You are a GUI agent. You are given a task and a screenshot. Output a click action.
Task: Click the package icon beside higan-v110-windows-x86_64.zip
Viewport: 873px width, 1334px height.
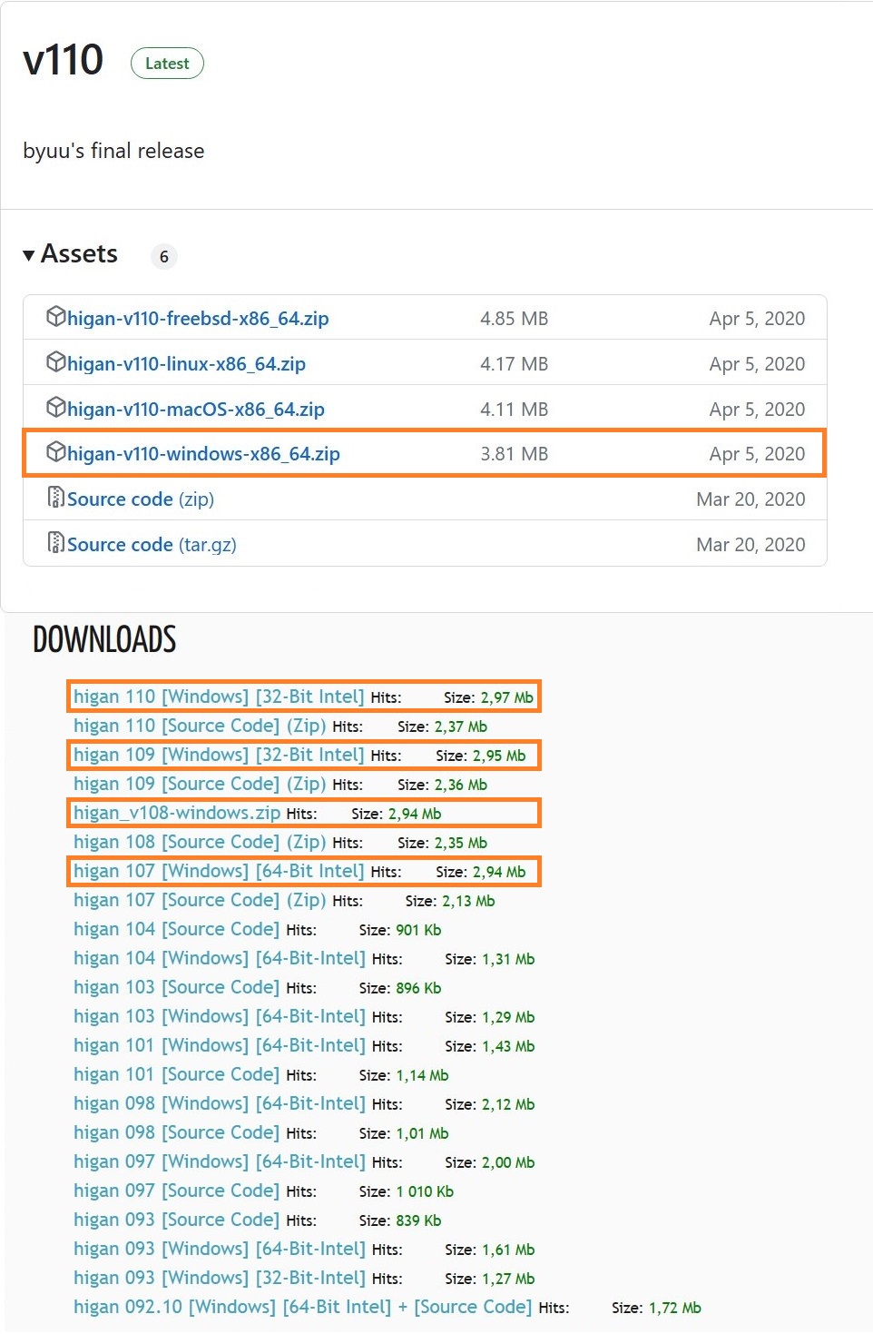pos(56,452)
